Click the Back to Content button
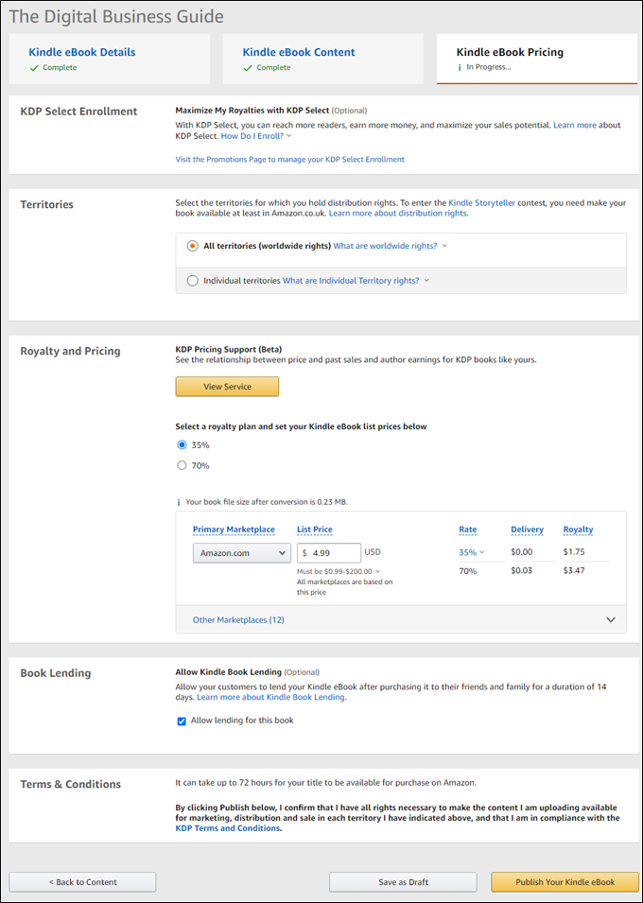The width and height of the screenshot is (643, 903). [82, 881]
